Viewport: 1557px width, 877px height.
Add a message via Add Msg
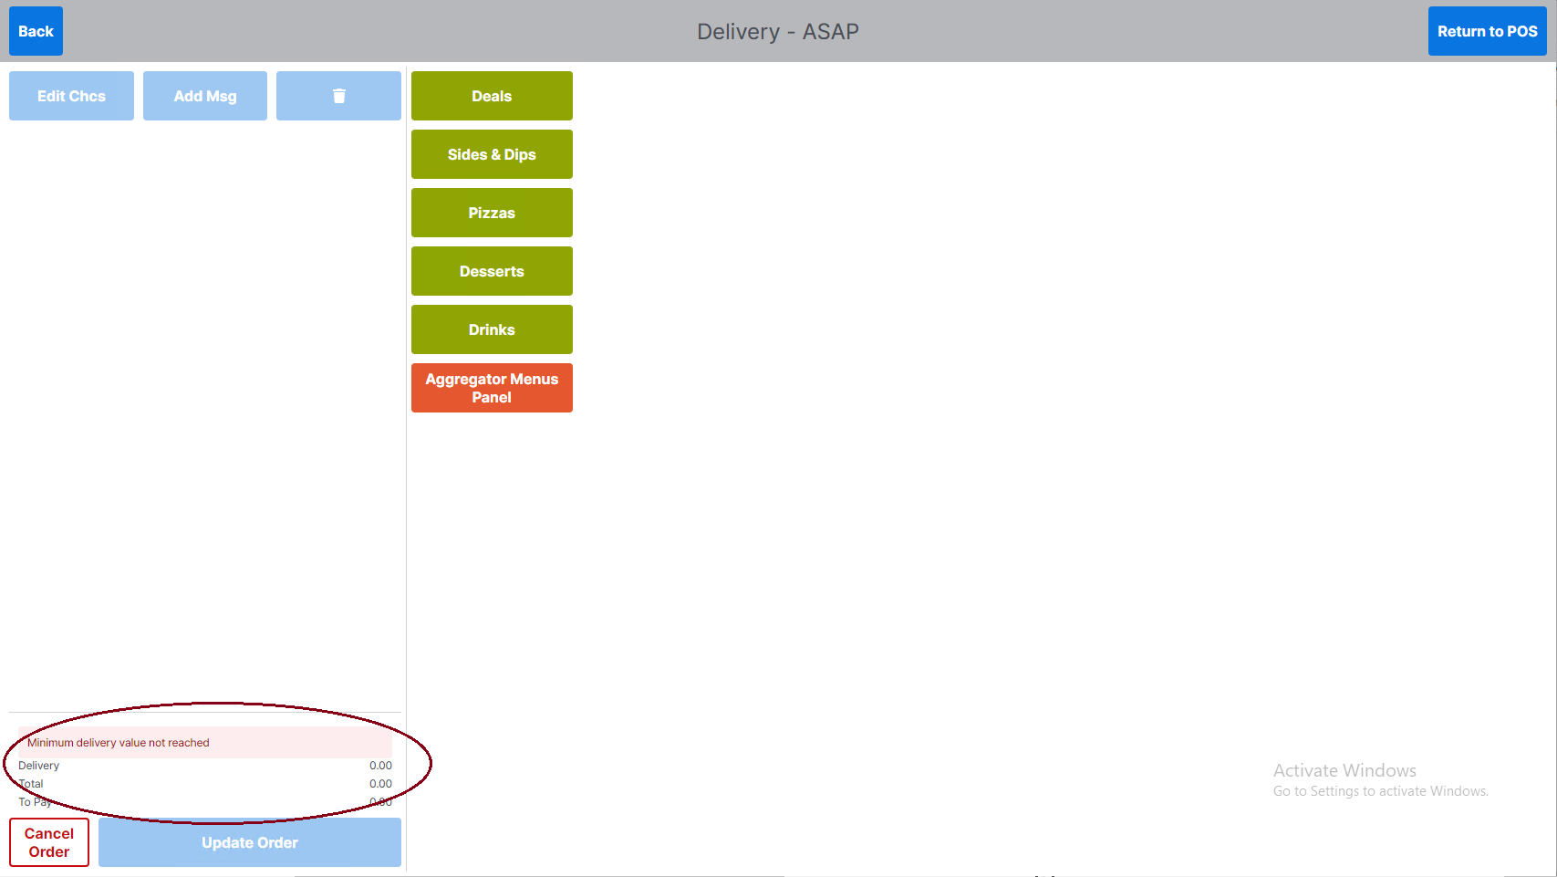coord(205,96)
